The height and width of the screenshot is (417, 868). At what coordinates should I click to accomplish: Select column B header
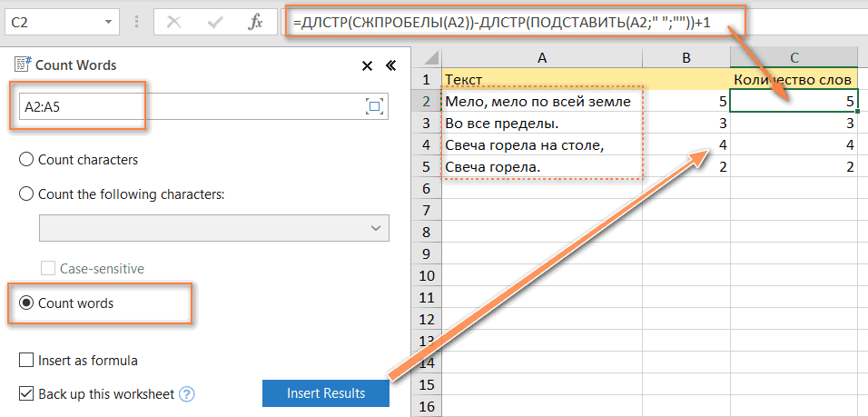686,58
